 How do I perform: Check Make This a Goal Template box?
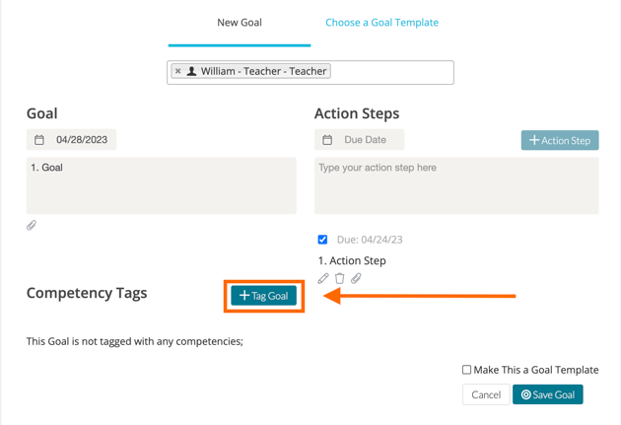(467, 370)
